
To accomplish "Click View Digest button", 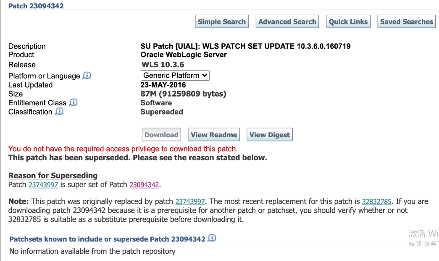I will pyautogui.click(x=270, y=135).
